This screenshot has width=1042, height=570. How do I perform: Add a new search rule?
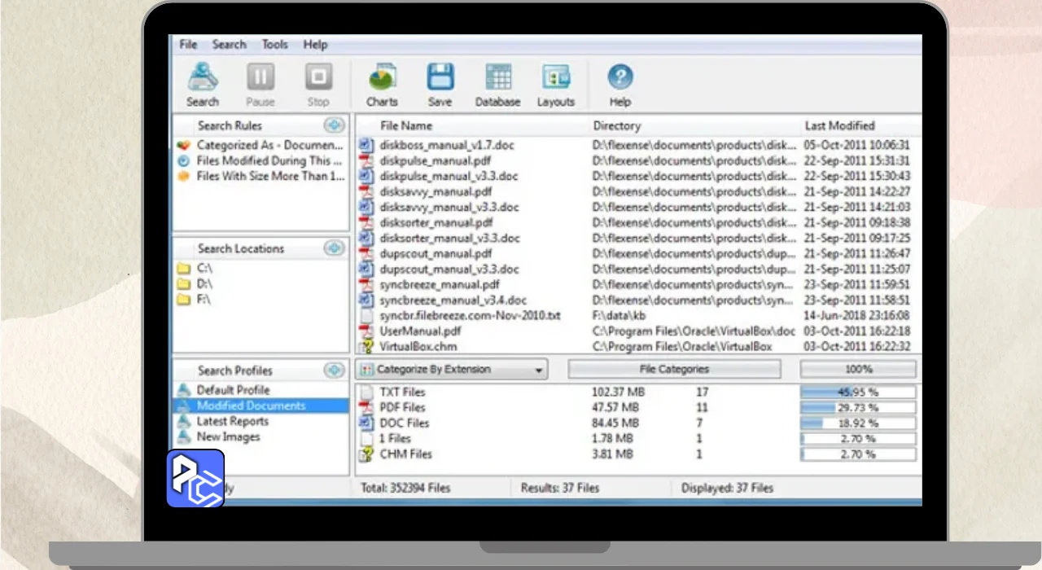click(x=334, y=125)
